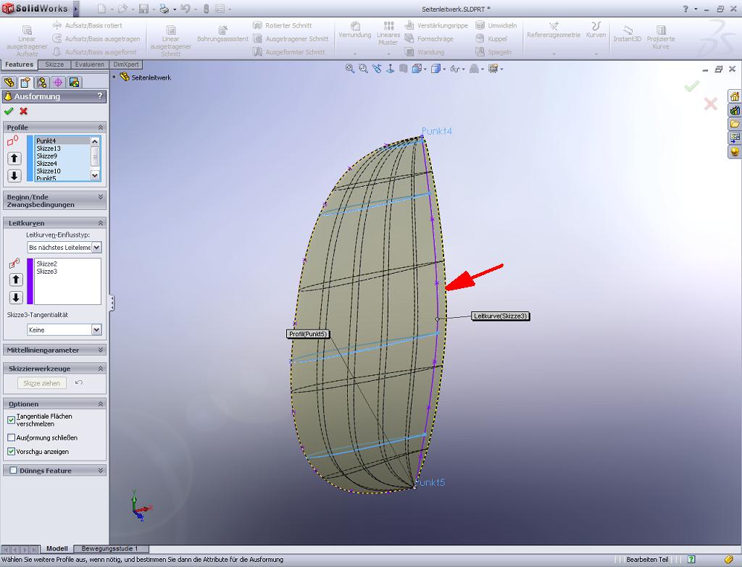Switch to the Evaluieren tab
This screenshot has width=742, height=567.
pyautogui.click(x=89, y=64)
